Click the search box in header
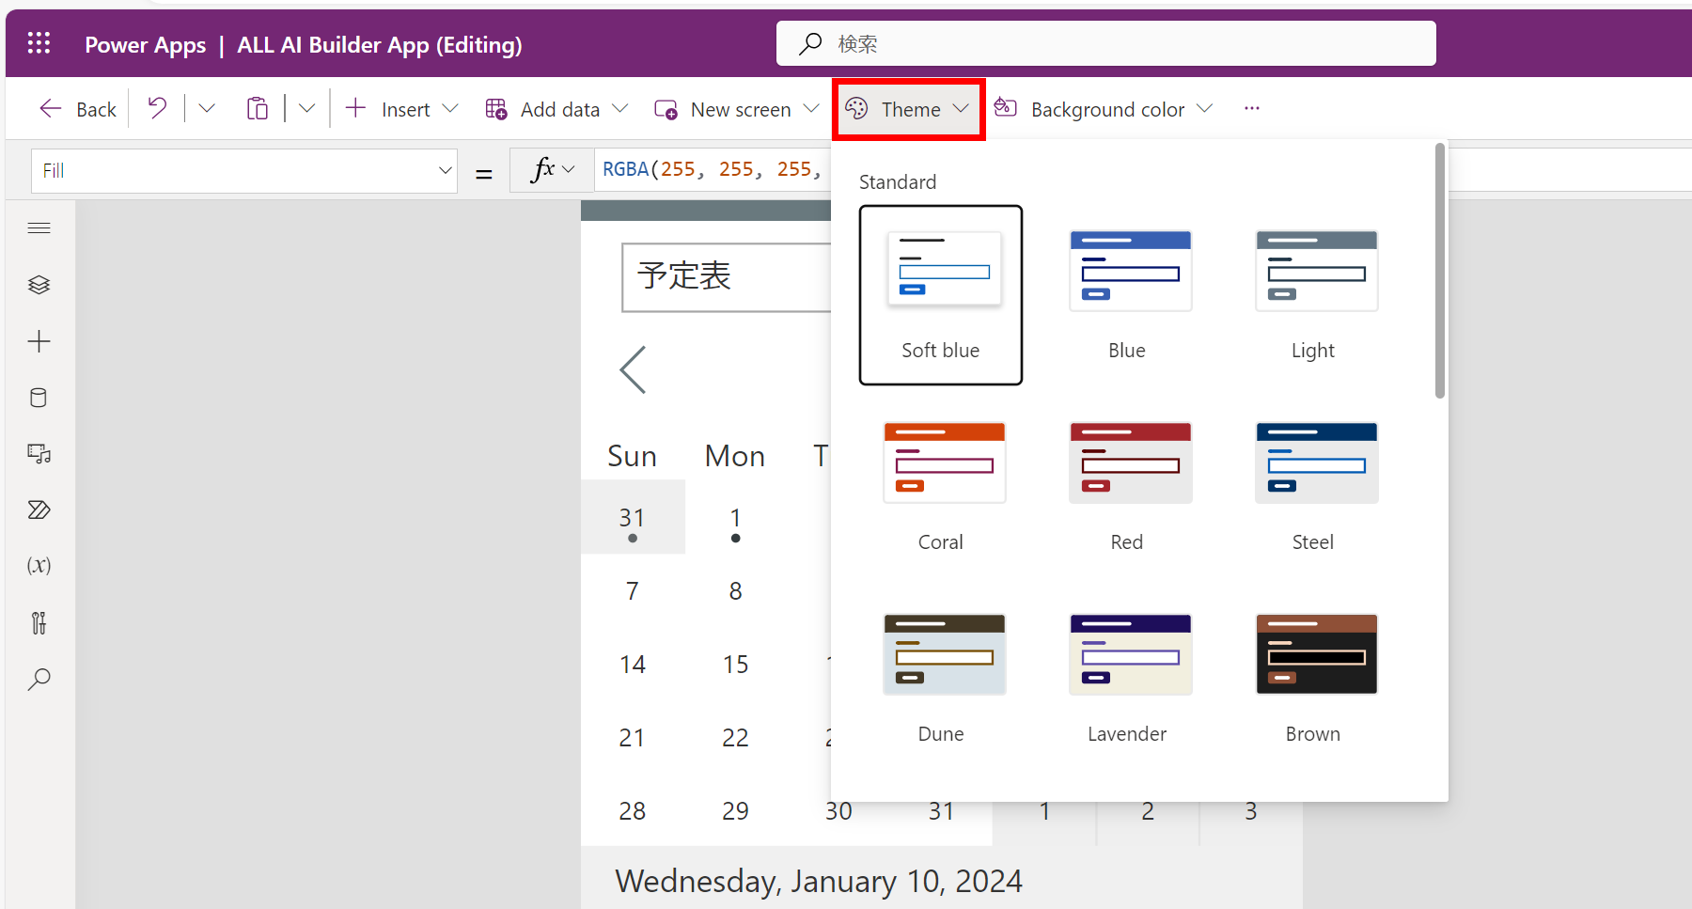1692x909 pixels. point(1105,43)
